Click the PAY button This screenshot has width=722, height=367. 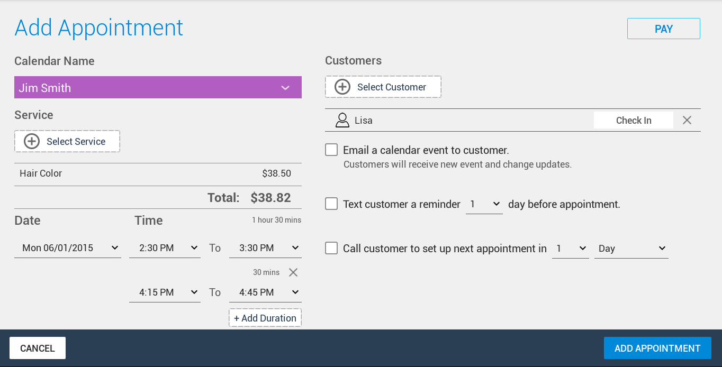tap(664, 29)
